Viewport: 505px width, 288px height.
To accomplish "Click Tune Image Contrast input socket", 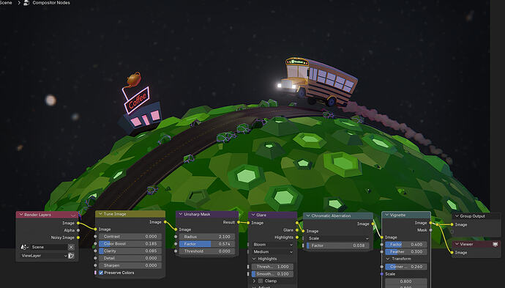I will pyautogui.click(x=95, y=237).
